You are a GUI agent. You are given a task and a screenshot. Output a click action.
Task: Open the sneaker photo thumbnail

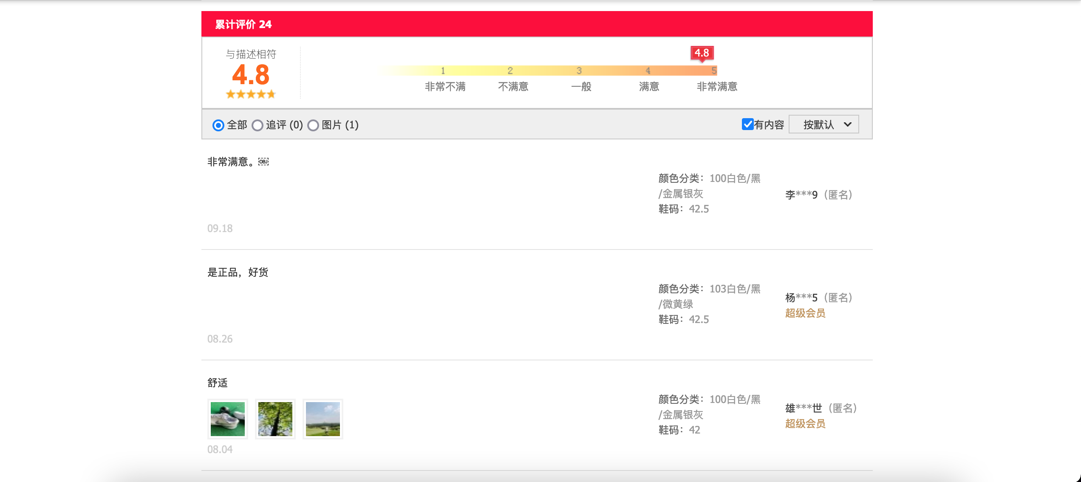pyautogui.click(x=228, y=419)
